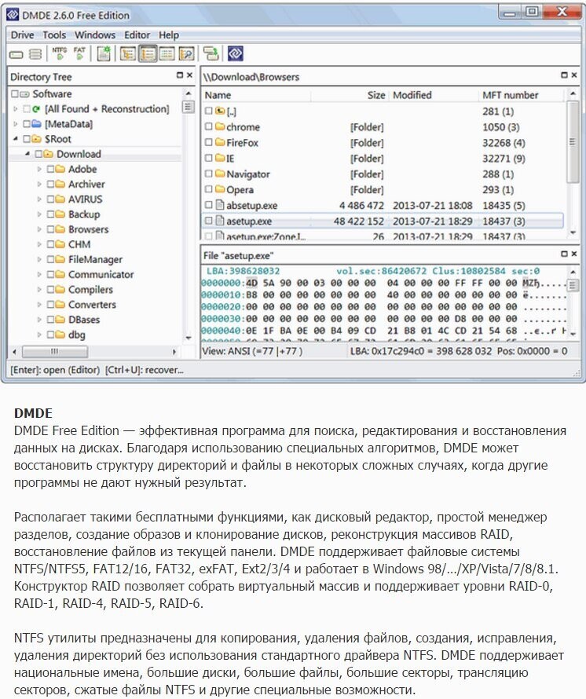Click the scroll-down arrow of hex view

pos(573,334)
